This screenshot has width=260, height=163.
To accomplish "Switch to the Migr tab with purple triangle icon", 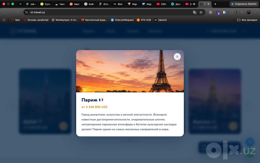I will pos(133,4).
